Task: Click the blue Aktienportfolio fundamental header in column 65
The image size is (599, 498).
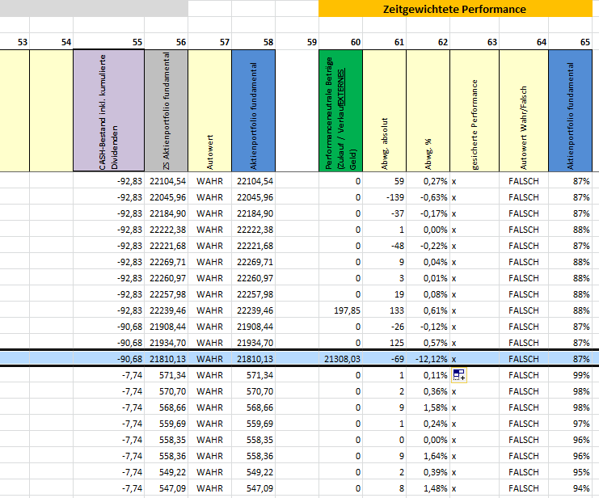Action: (x=571, y=111)
